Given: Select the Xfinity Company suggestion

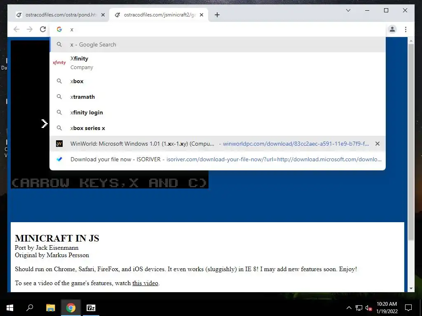Looking at the screenshot, I should pos(218,63).
